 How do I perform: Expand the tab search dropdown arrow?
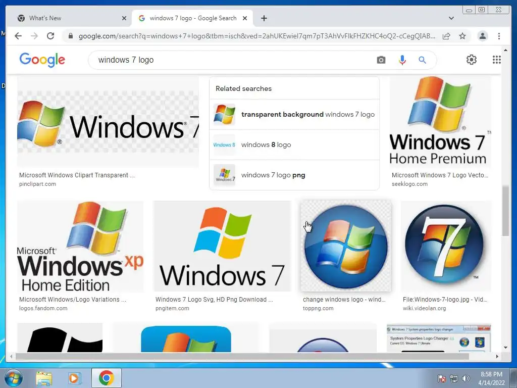(451, 18)
